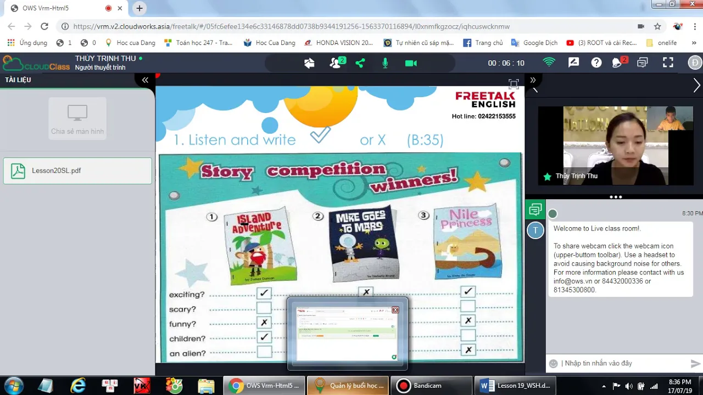Viewport: 703px width, 395px height.
Task: Click the address bar URL
Action: 292,26
